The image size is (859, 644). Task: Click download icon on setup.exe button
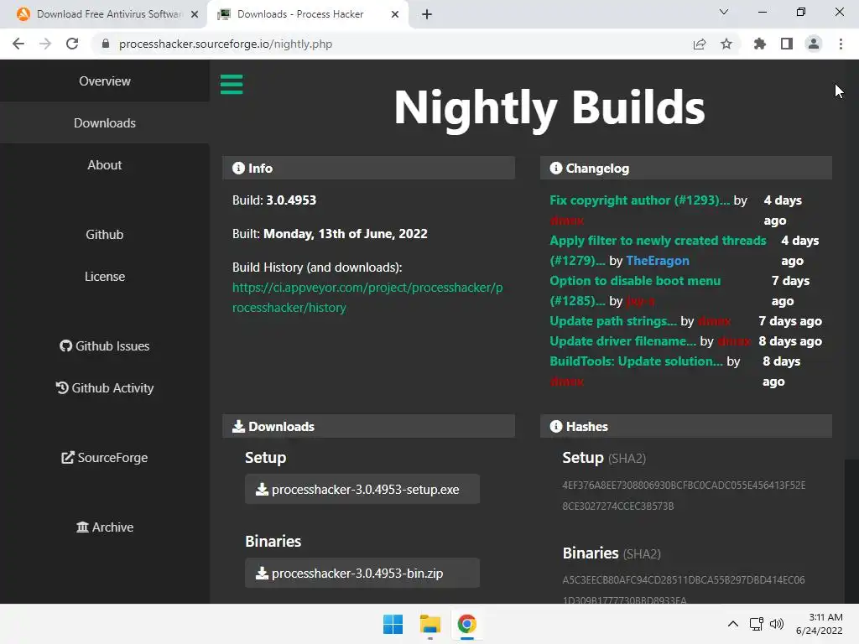(262, 489)
